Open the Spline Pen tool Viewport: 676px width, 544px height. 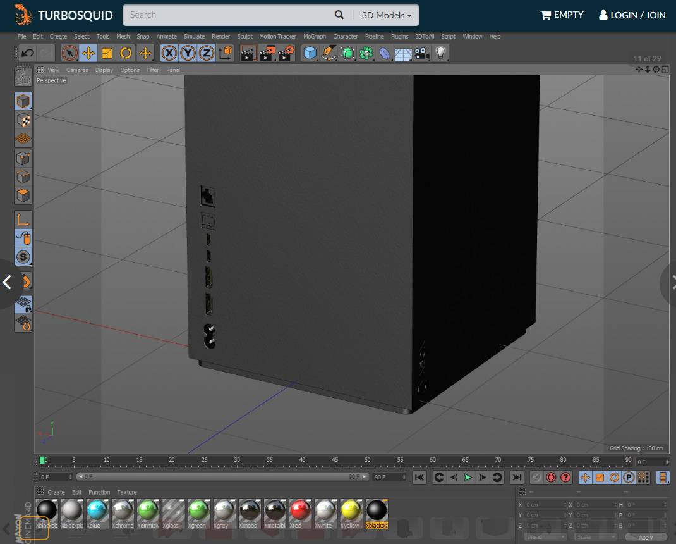(x=328, y=53)
